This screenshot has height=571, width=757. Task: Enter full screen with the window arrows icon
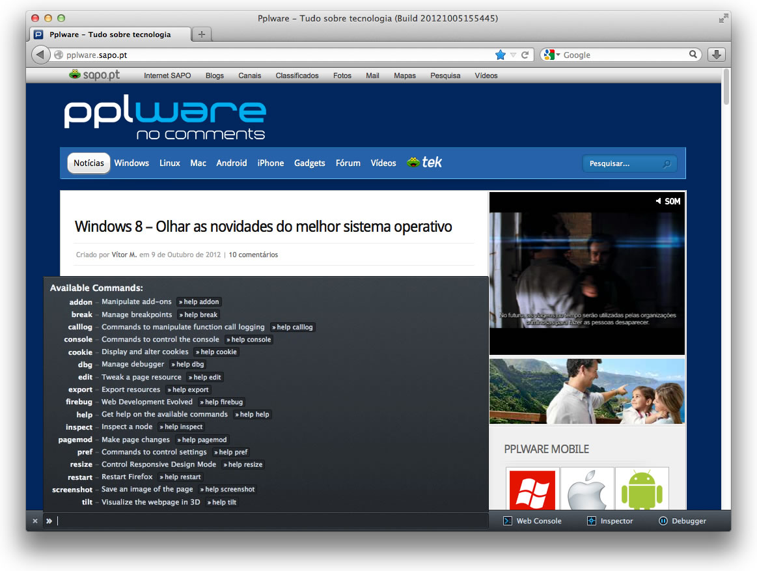click(x=723, y=18)
